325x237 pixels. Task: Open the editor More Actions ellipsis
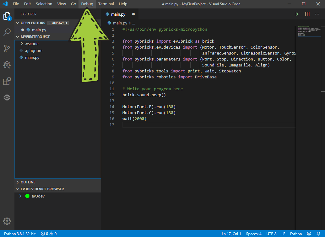[x=317, y=14]
